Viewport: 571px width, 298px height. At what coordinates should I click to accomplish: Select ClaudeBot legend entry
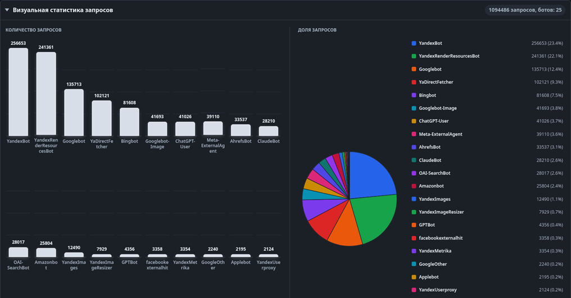click(x=487, y=160)
